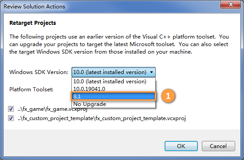The image size is (244, 160).
Task: Click the toolset upgrade description paragraph
Action: coord(119,44)
